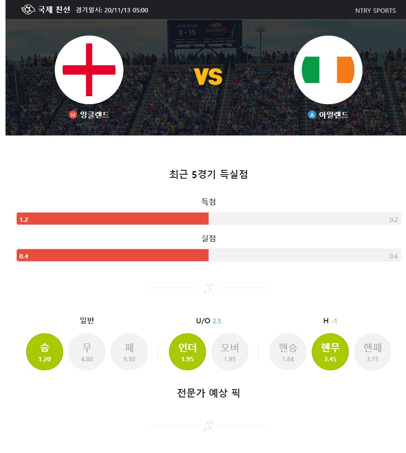The image size is (406, 453).
Task: Click the red H home badge
Action: pos(73,115)
